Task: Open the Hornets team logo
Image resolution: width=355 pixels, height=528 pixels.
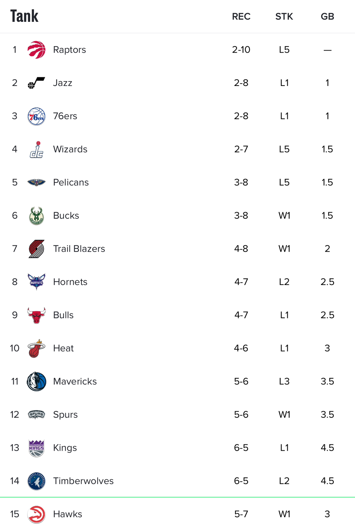Action: tap(36, 282)
